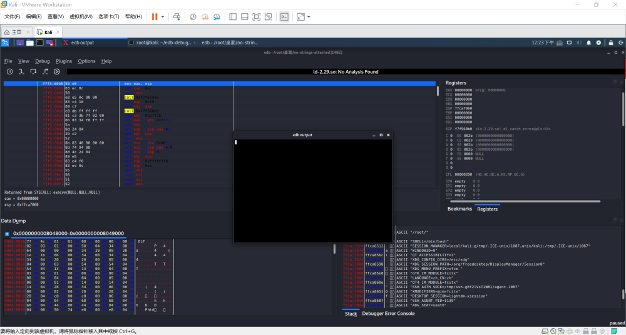Click the edb Run toolbar icon
Screen dimensions: 626x335
click(57, 72)
